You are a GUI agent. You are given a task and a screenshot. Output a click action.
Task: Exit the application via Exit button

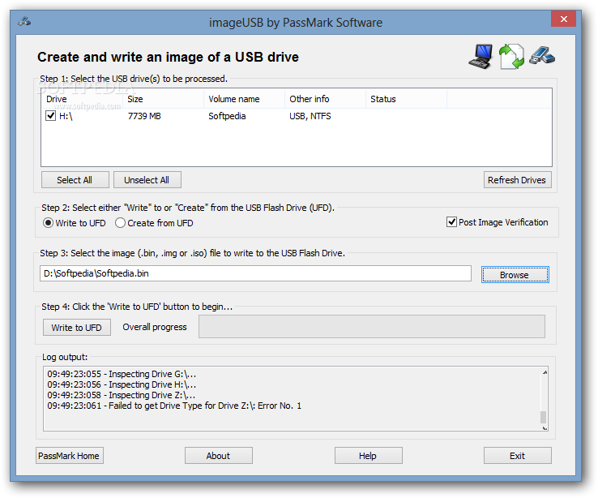coord(518,456)
